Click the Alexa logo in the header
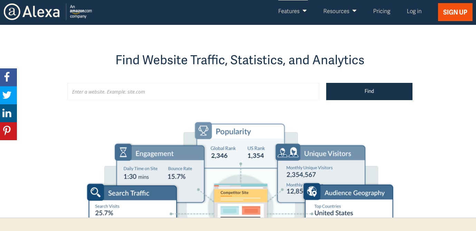The height and width of the screenshot is (231, 476). pyautogui.click(x=32, y=12)
